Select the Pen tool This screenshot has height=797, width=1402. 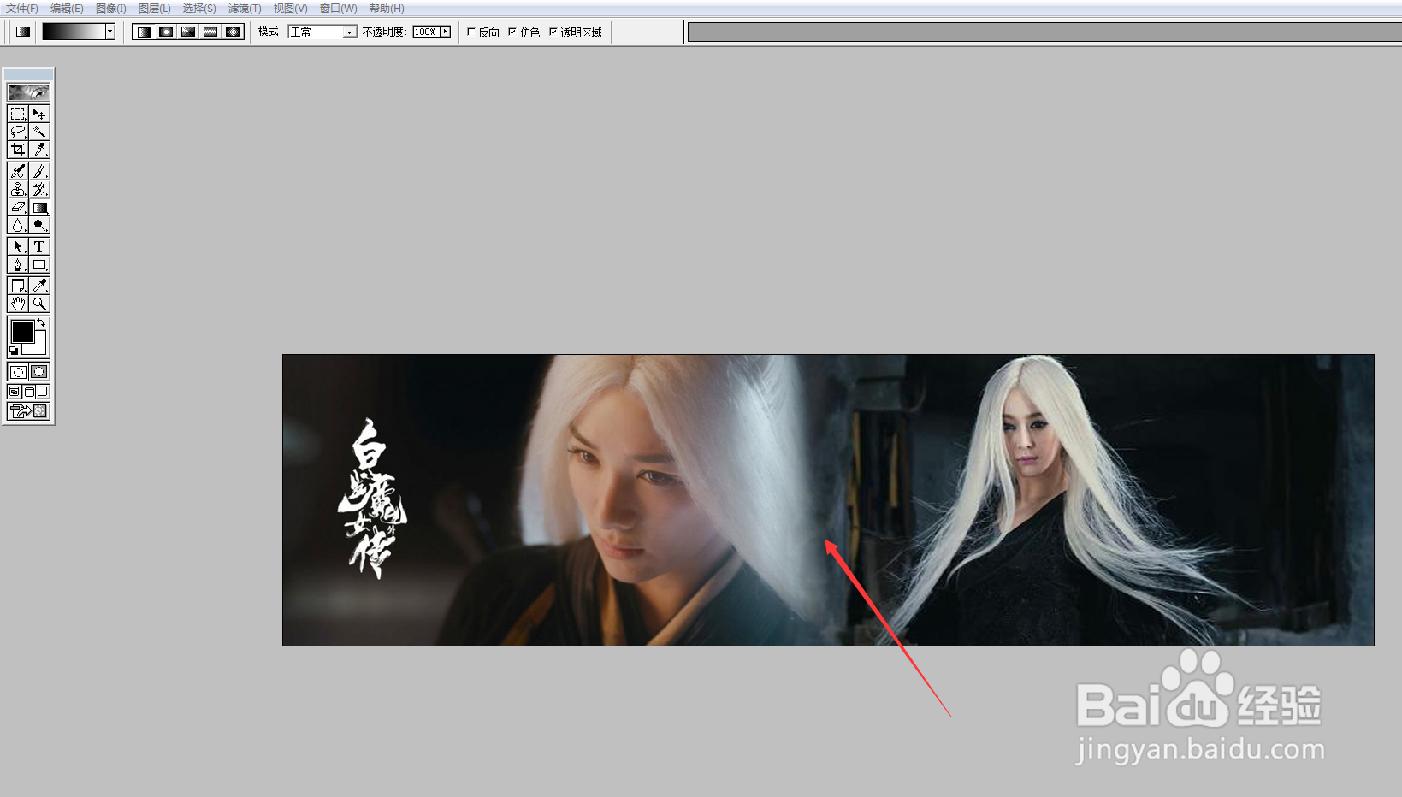(x=17, y=264)
